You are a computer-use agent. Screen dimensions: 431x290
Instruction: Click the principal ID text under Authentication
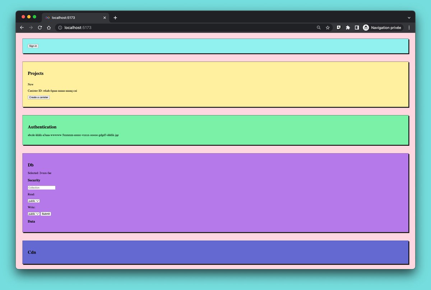point(73,135)
